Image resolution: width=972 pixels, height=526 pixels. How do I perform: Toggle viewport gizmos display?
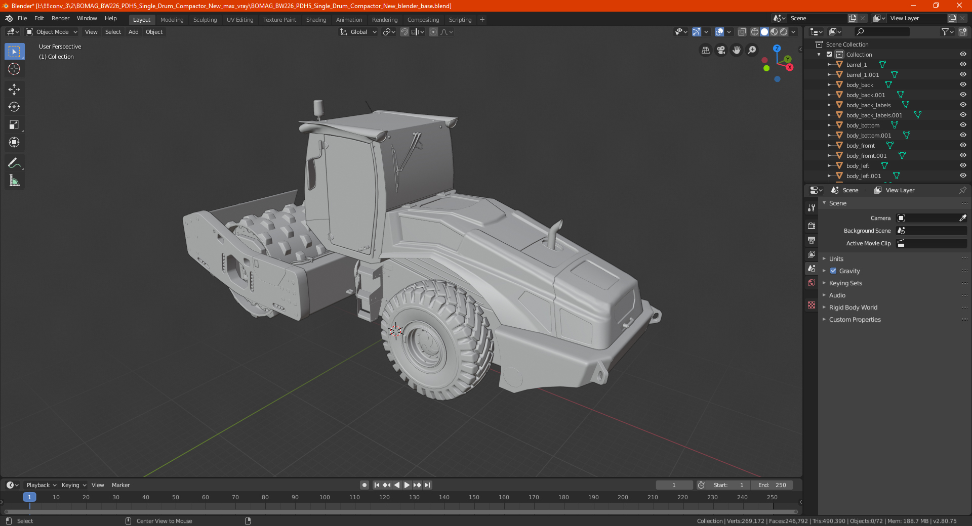(x=697, y=32)
